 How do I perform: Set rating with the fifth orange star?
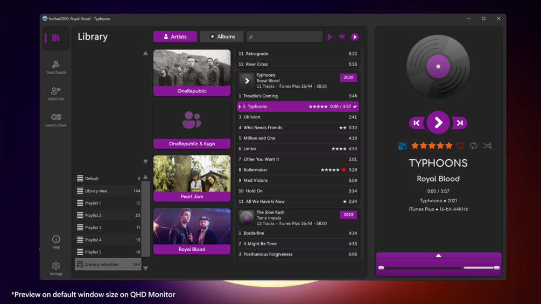click(448, 145)
